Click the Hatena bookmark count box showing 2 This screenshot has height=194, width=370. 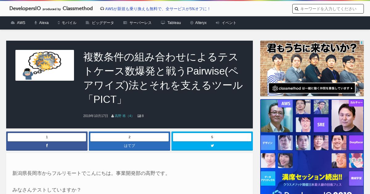click(x=129, y=137)
